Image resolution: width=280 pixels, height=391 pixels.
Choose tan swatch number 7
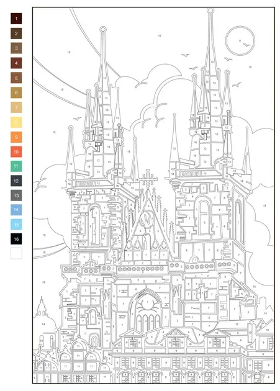coord(16,107)
